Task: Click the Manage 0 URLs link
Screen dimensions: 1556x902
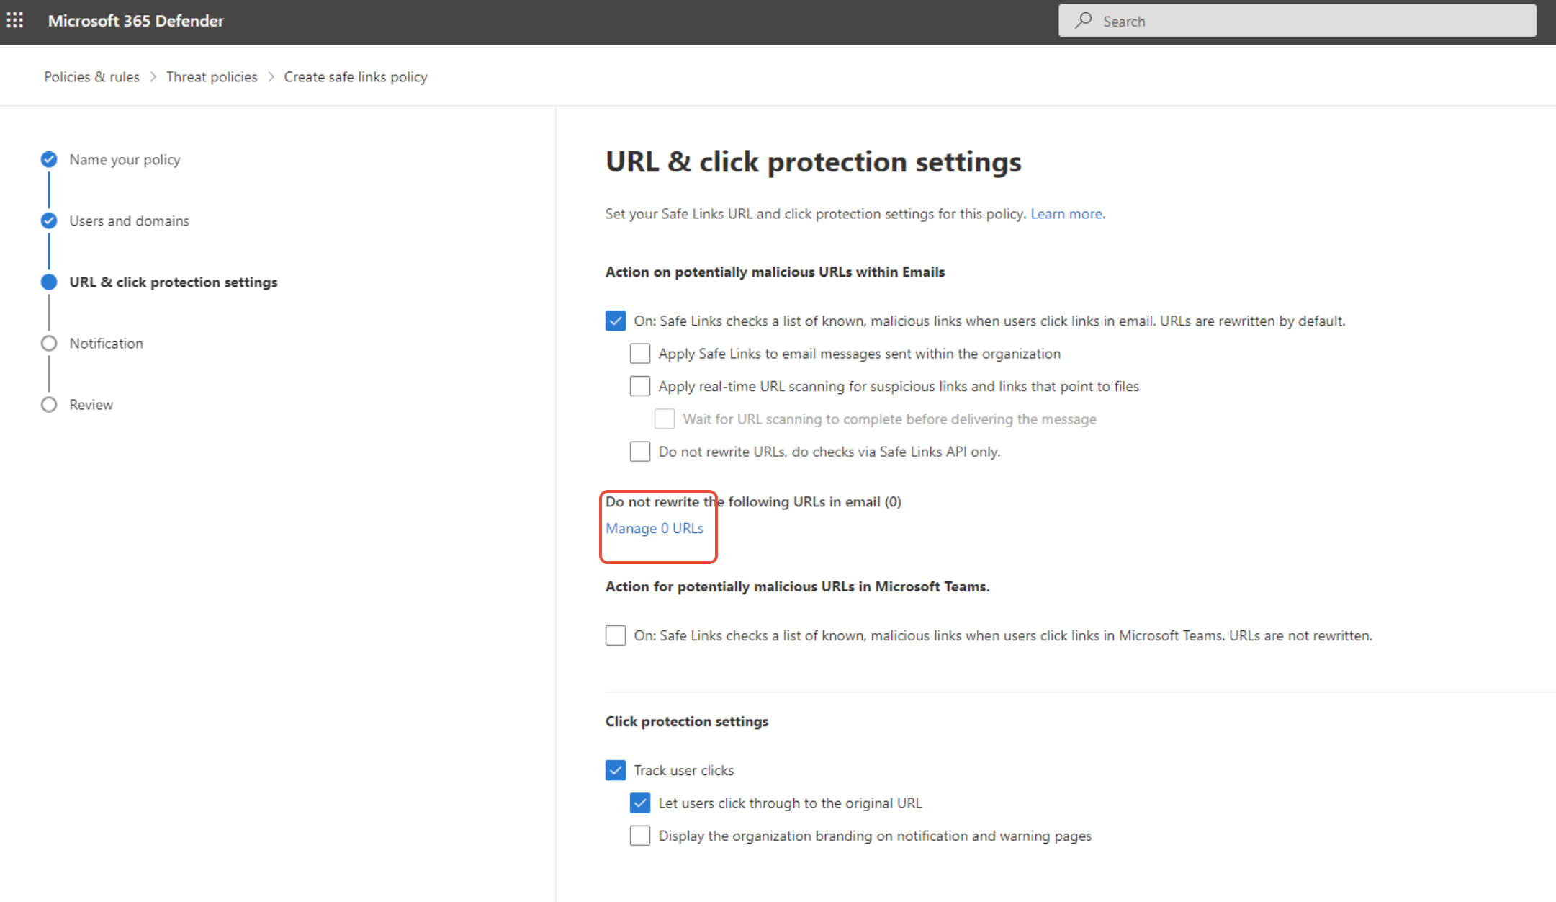Action: 654,528
